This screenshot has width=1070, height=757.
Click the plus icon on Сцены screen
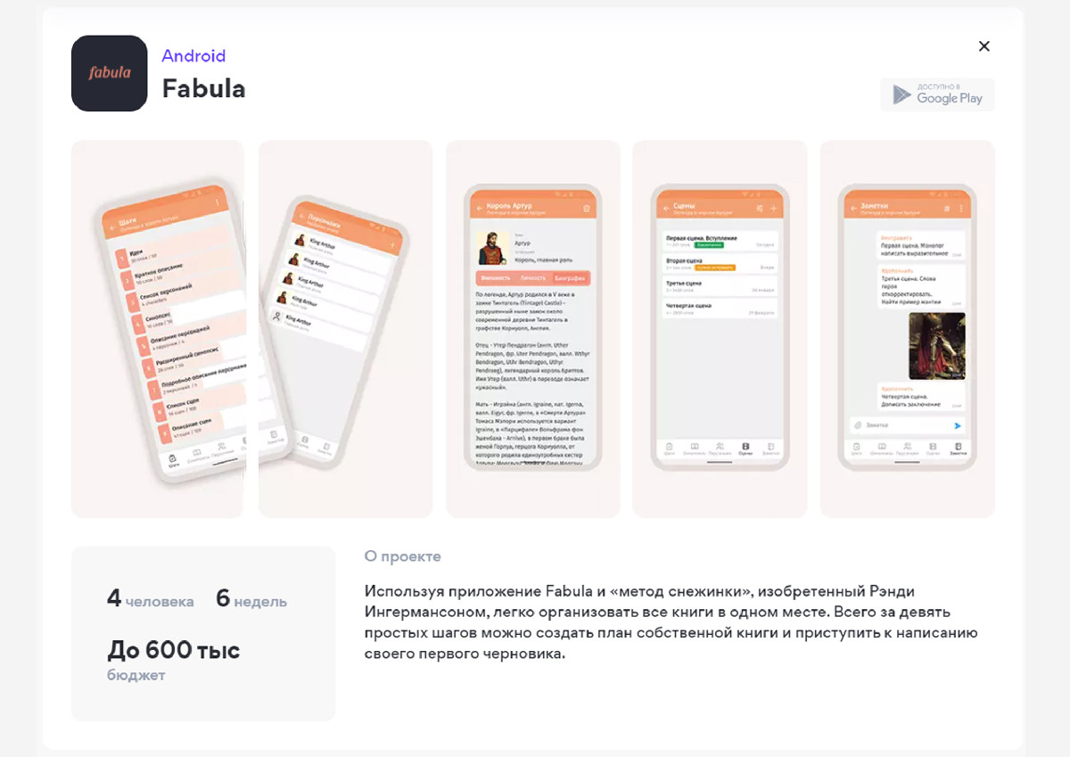tap(773, 209)
